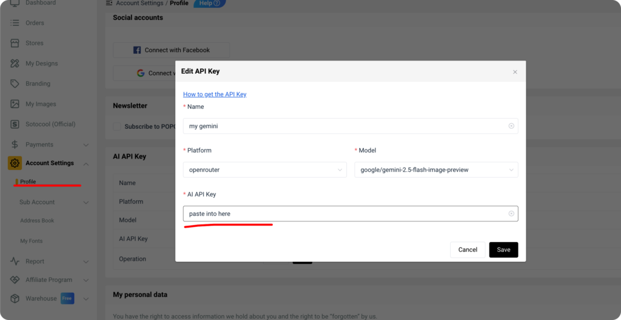Click the Orders icon in sidebar
Screen dimensions: 621x320
pyautogui.click(x=15, y=23)
